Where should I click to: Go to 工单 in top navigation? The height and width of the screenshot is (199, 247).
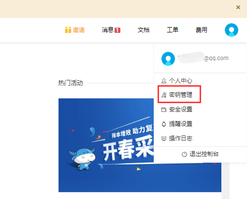[x=173, y=30]
